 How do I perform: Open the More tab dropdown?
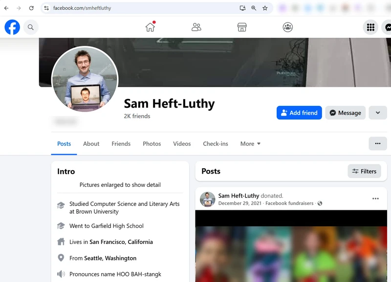point(250,143)
